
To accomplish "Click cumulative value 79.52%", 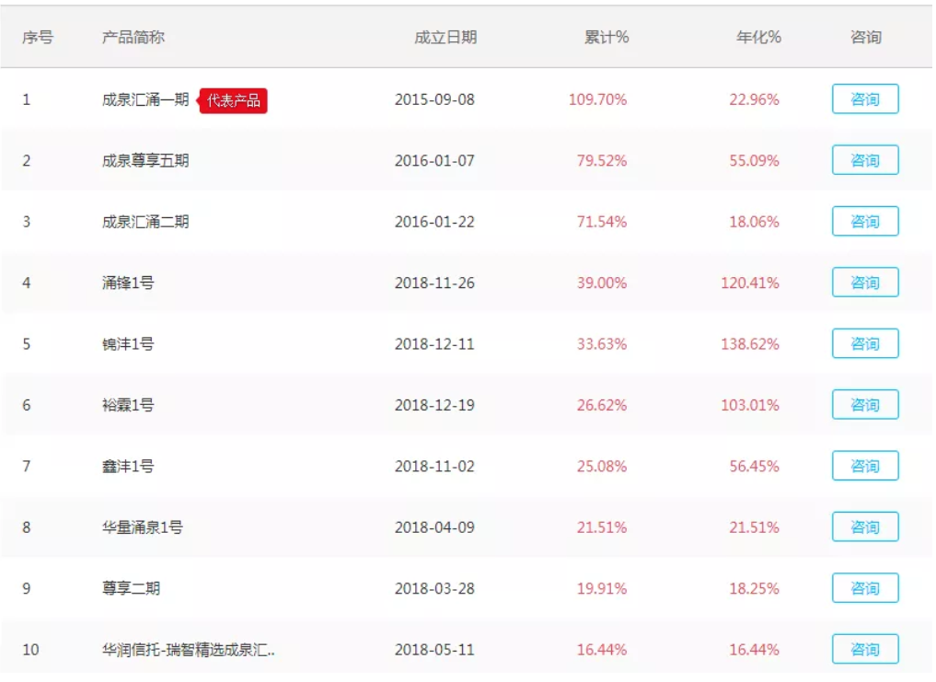I will (602, 161).
